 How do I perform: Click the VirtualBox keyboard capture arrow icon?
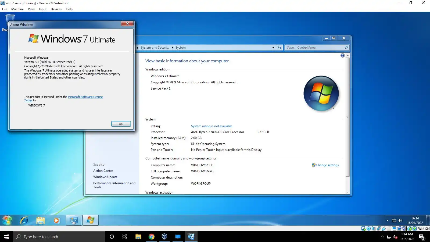[415, 229]
